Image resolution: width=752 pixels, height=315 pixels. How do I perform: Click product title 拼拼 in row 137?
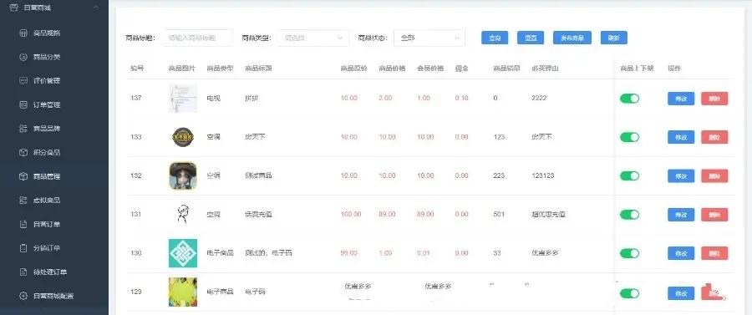[x=252, y=99]
